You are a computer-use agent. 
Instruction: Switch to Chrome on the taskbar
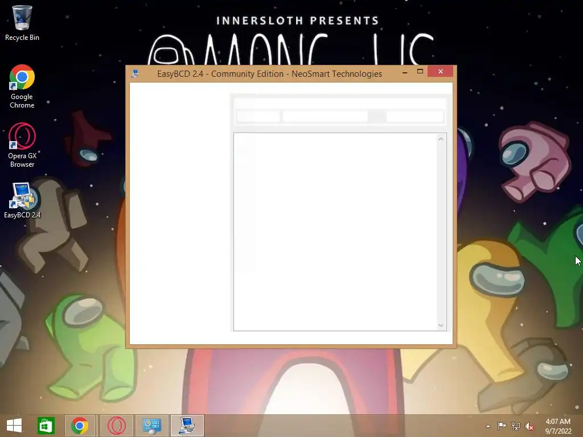pyautogui.click(x=80, y=426)
